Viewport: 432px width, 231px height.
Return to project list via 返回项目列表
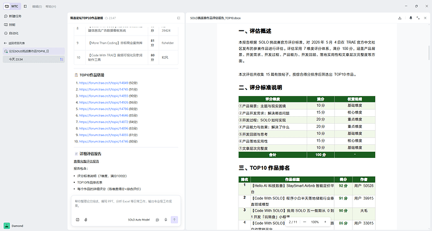coord(14,43)
